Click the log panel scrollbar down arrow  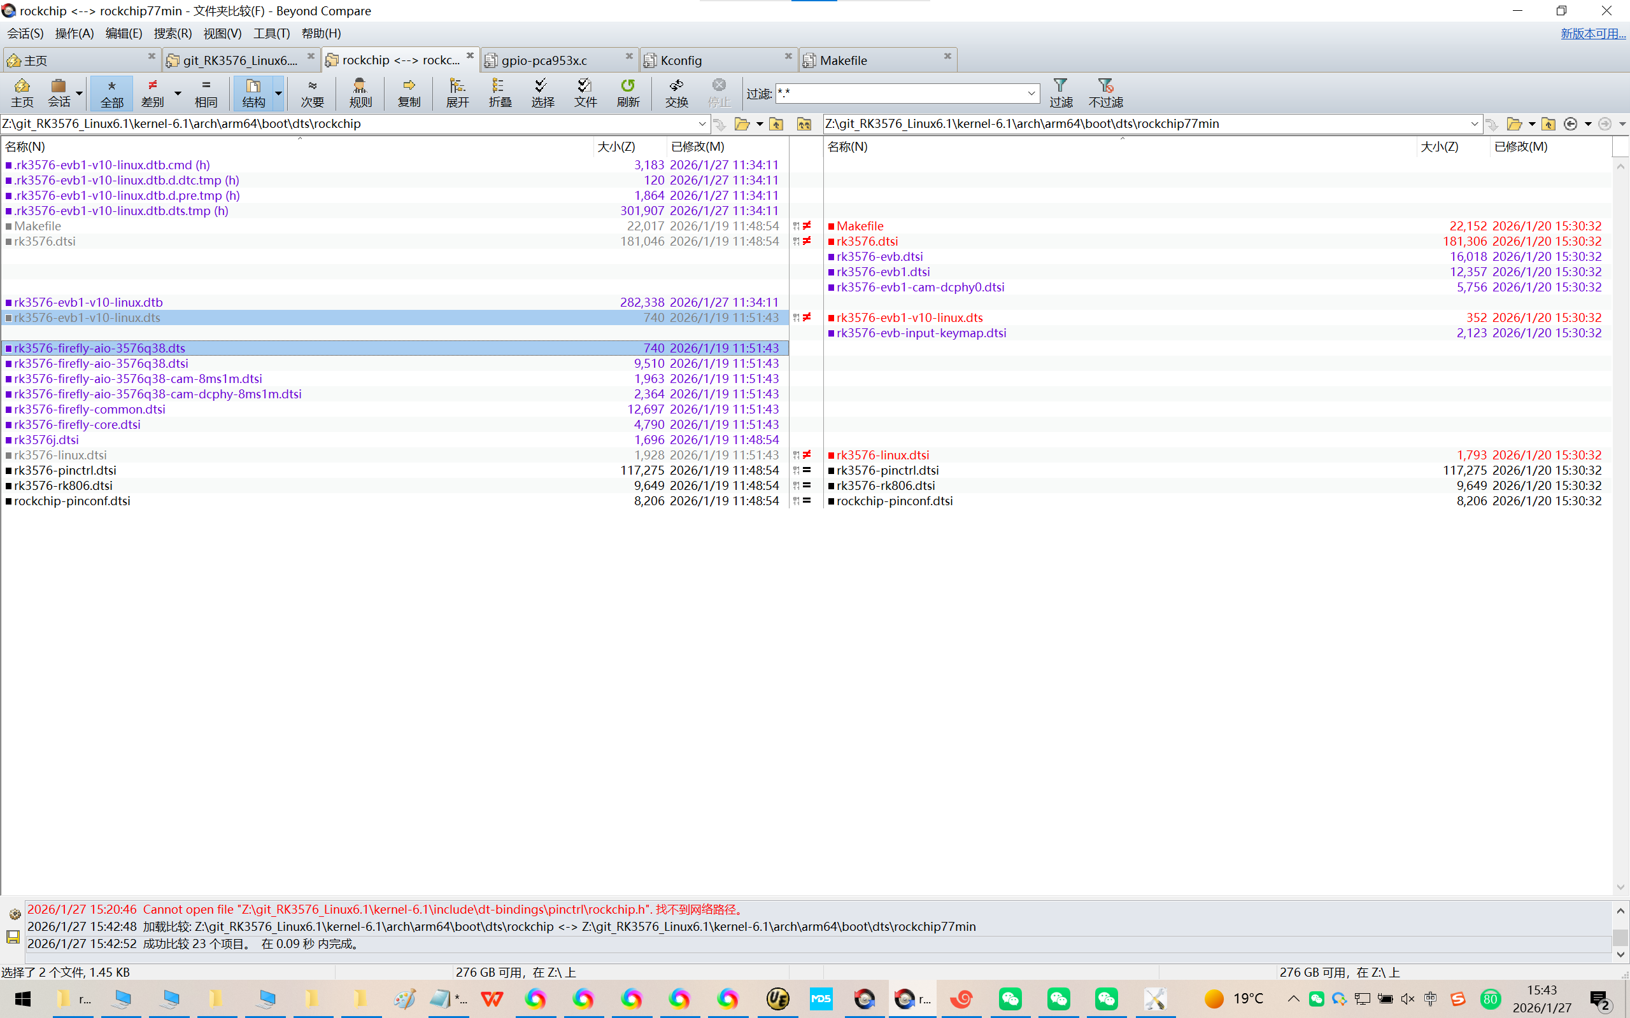point(1620,954)
